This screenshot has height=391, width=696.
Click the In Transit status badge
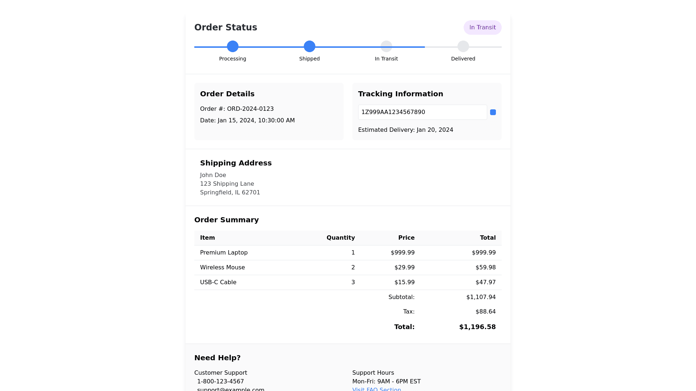(x=482, y=28)
